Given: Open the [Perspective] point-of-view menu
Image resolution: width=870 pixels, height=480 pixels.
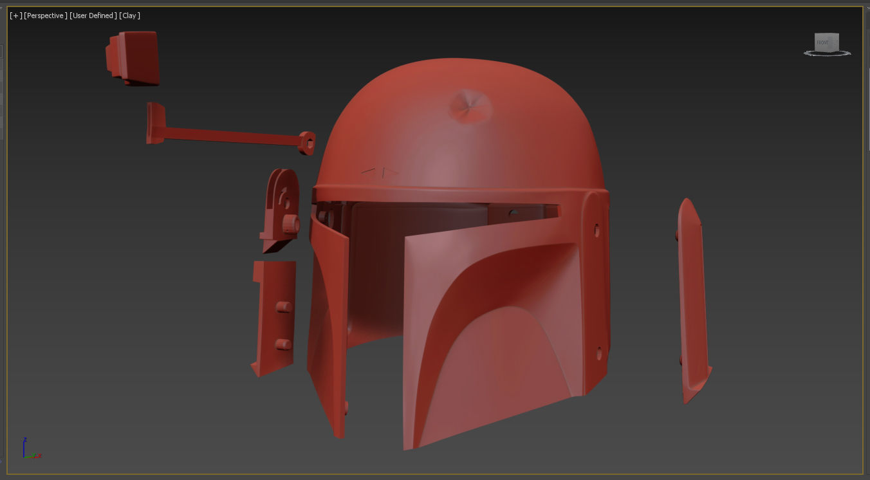Looking at the screenshot, I should coord(45,15).
